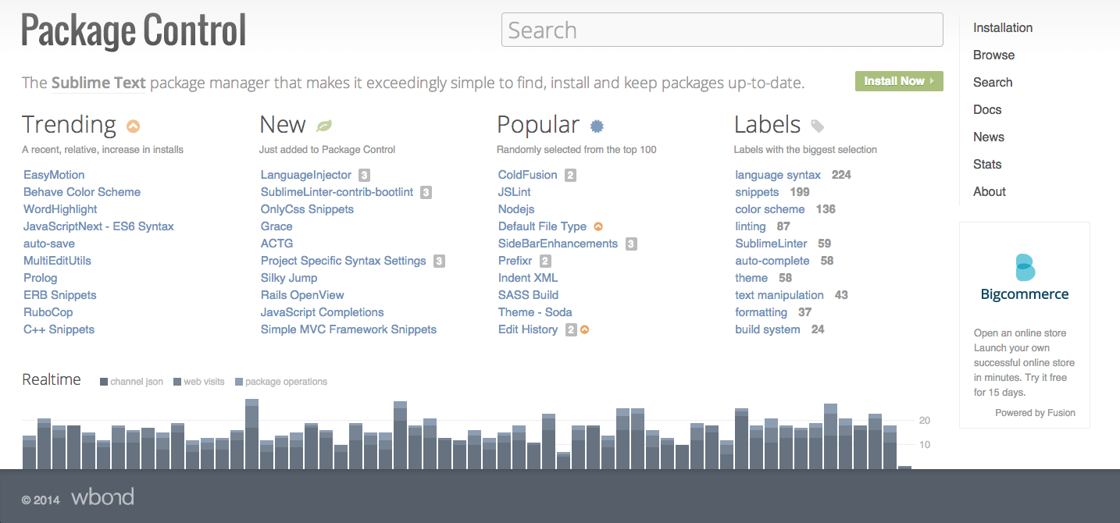The width and height of the screenshot is (1120, 523).
Task: Browse the text manipulation label
Action: [779, 295]
